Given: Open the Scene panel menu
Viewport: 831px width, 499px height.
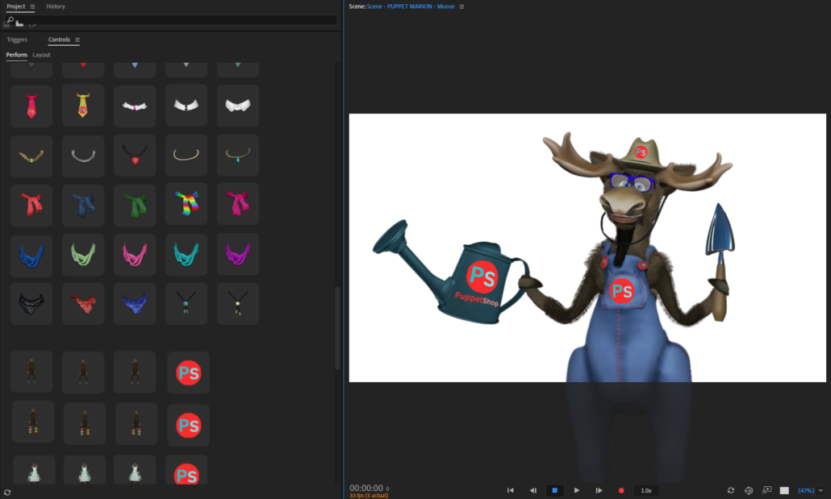Looking at the screenshot, I should point(461,6).
